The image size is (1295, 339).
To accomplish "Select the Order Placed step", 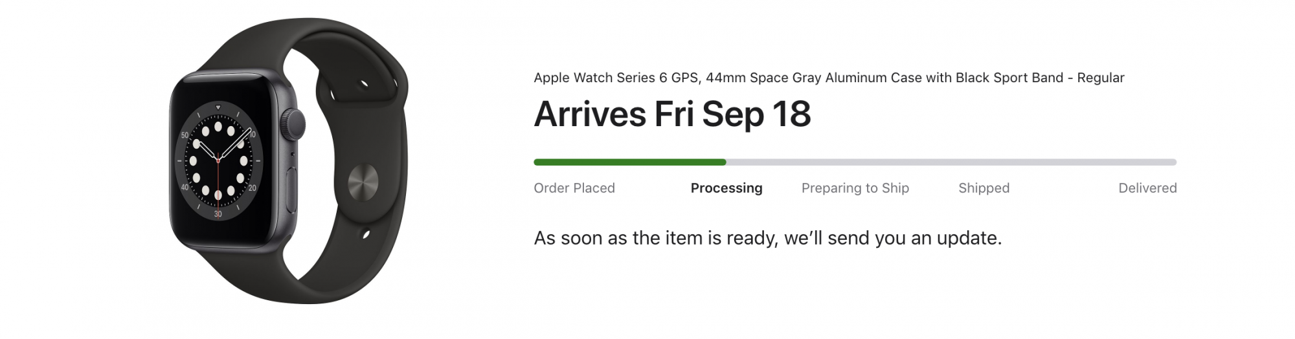I will click(574, 188).
